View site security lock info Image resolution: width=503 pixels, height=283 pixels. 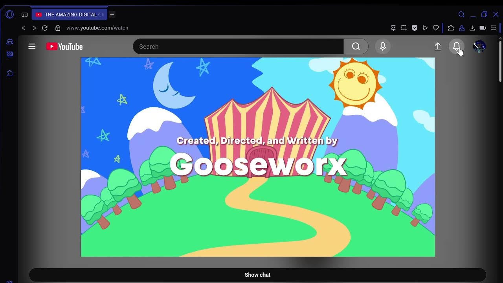58,28
